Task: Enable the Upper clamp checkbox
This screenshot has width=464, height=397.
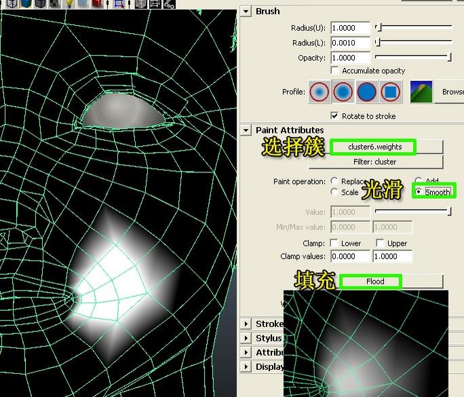Action: click(x=380, y=243)
